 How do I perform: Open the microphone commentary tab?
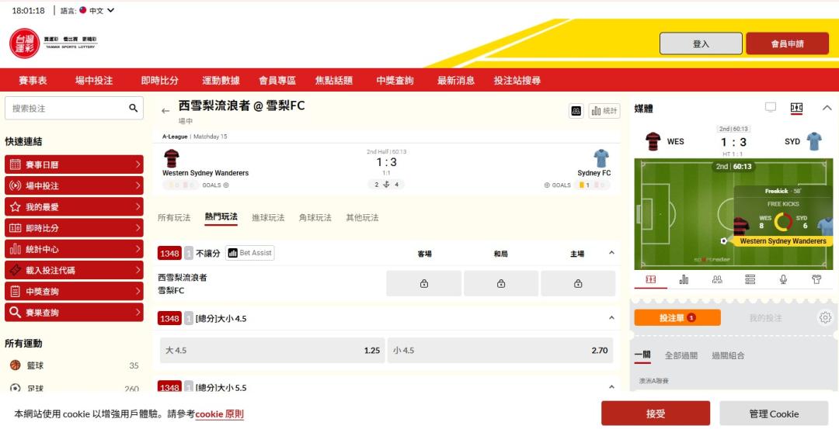point(783,279)
